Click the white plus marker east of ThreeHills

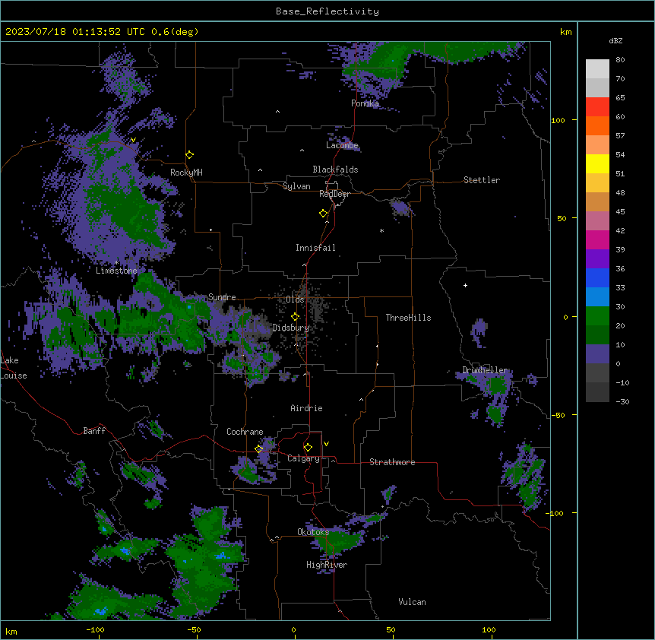(x=465, y=285)
